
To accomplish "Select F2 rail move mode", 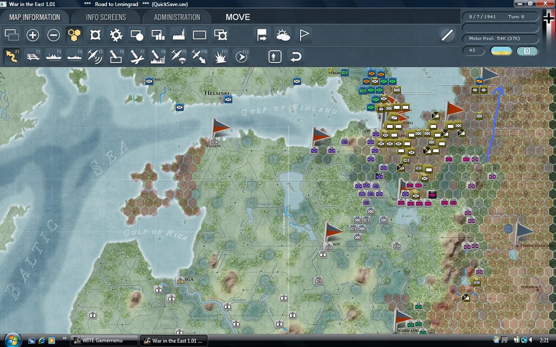I will point(33,56).
